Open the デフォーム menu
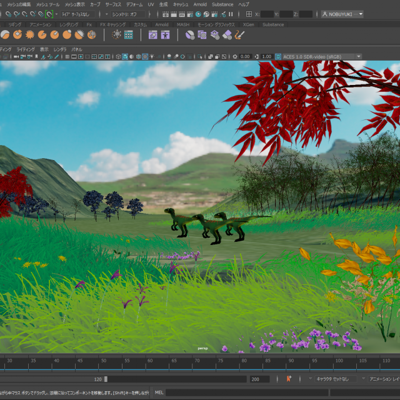400x400 pixels. pyautogui.click(x=134, y=4)
